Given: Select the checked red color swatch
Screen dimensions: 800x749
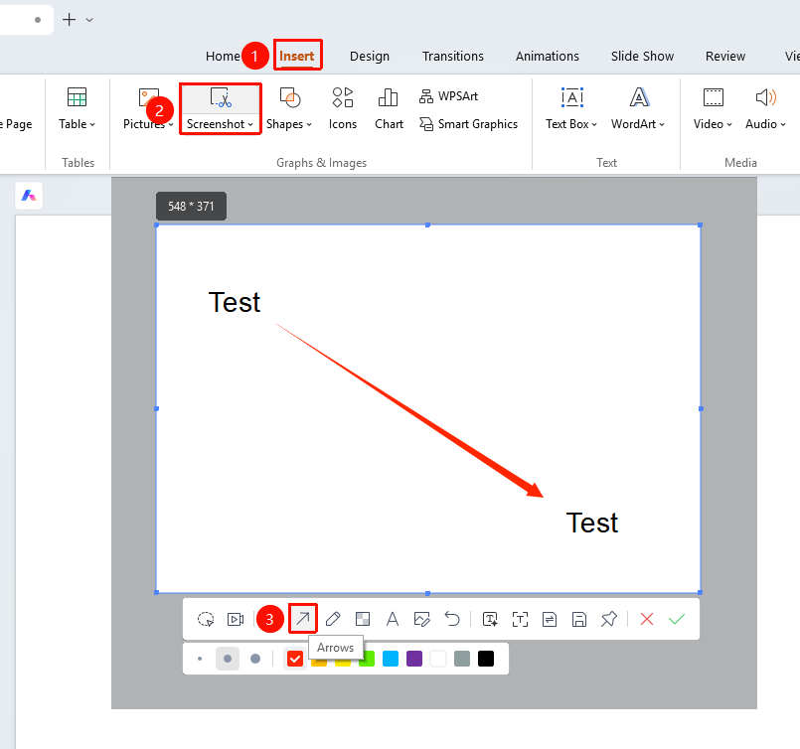Looking at the screenshot, I should click(x=295, y=659).
